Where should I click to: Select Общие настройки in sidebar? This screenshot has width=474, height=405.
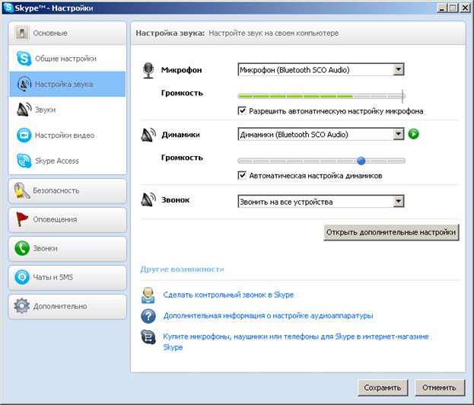tap(68, 59)
